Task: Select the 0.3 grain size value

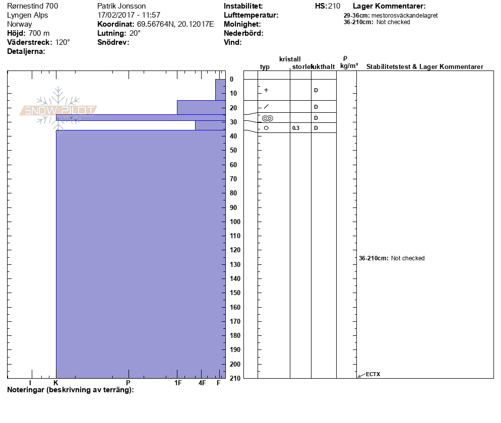Action: (296, 128)
